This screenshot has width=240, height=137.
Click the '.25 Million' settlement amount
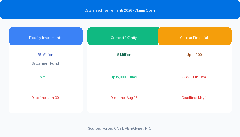point(45,55)
